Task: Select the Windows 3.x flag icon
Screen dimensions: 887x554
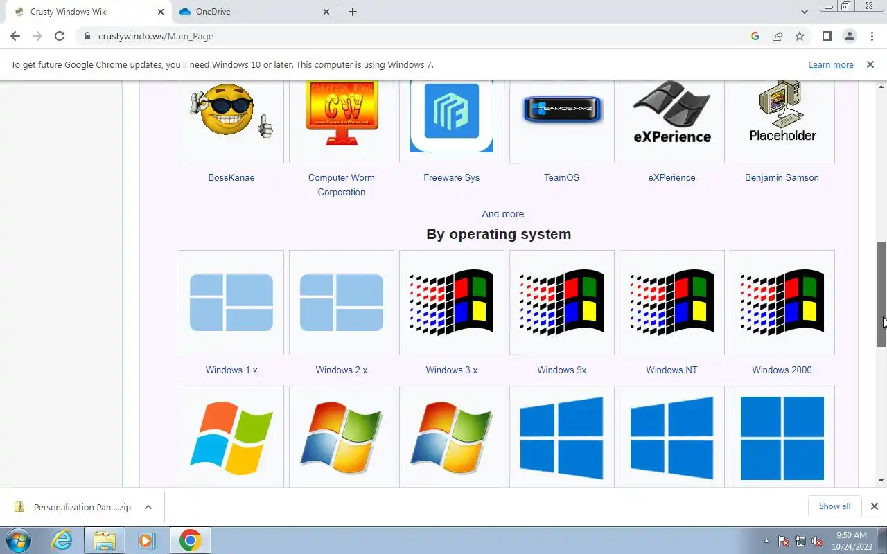Action: [452, 303]
